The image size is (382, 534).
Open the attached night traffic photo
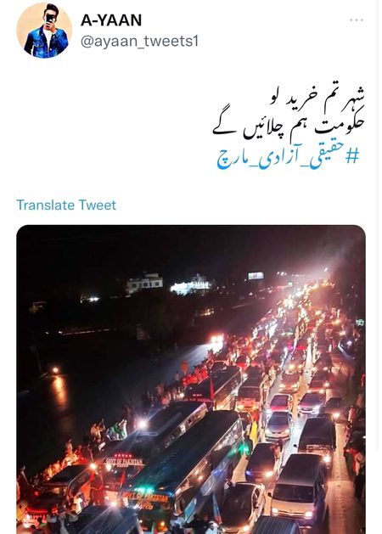point(191,379)
